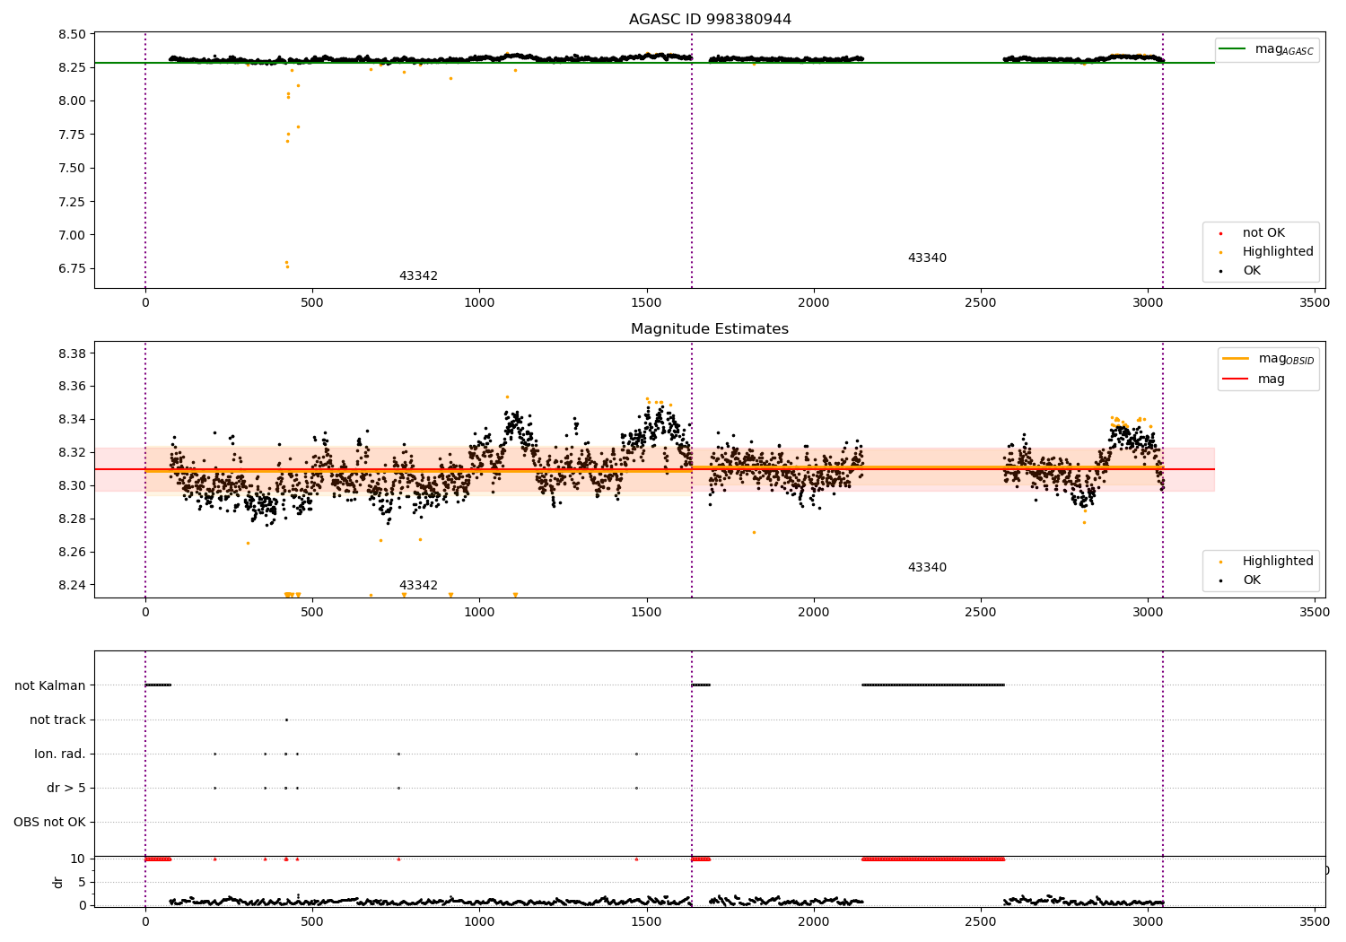Click tick 5 on the dr axis
This screenshot has height=942, width=1346.
pyautogui.click(x=83, y=883)
